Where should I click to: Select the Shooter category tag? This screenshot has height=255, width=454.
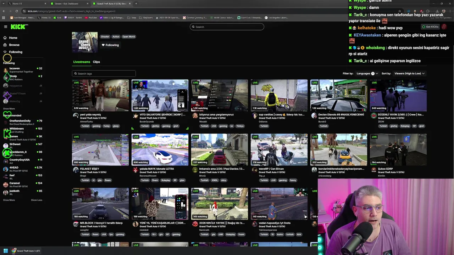tap(105, 37)
